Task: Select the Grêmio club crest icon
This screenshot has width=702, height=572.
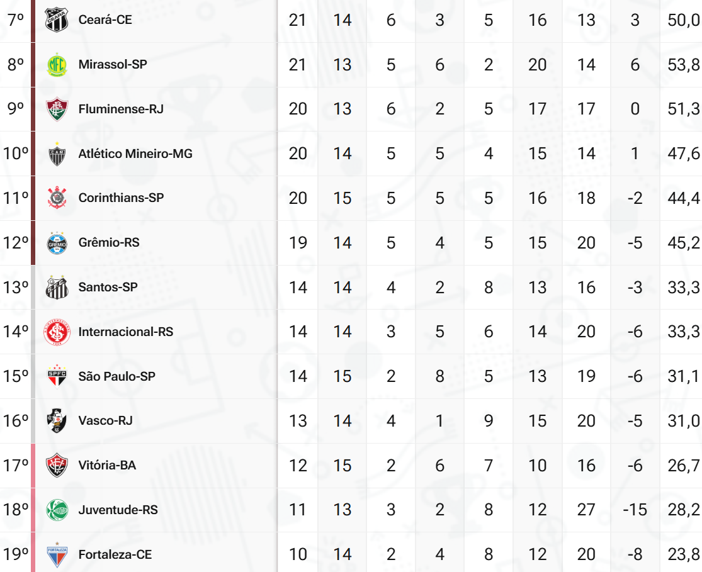Action: click(x=57, y=243)
